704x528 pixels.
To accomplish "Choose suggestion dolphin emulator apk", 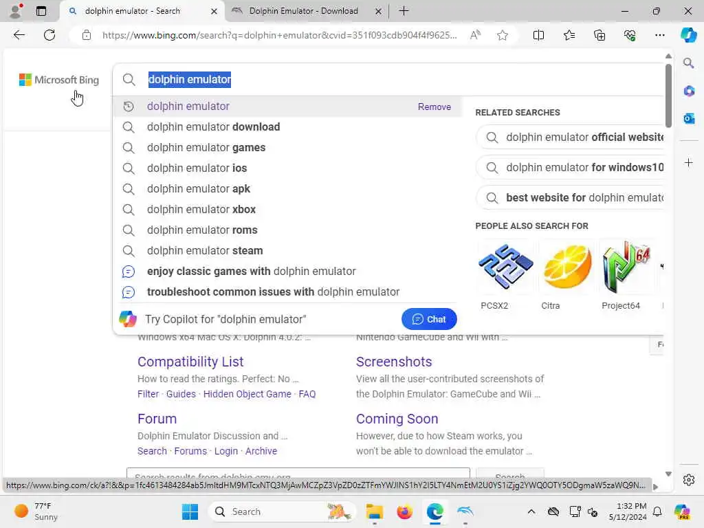I will pyautogui.click(x=287, y=189).
